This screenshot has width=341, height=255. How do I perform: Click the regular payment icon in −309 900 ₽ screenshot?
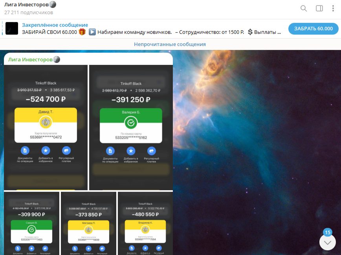[x=45, y=248]
